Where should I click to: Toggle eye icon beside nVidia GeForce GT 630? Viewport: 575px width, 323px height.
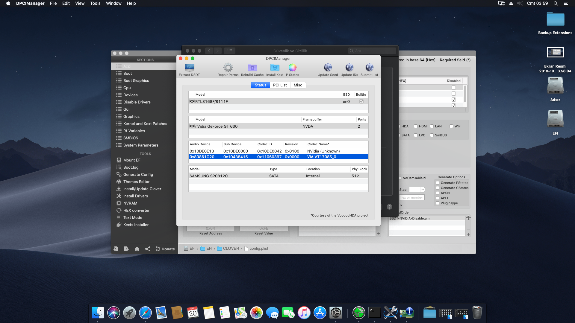click(x=192, y=126)
